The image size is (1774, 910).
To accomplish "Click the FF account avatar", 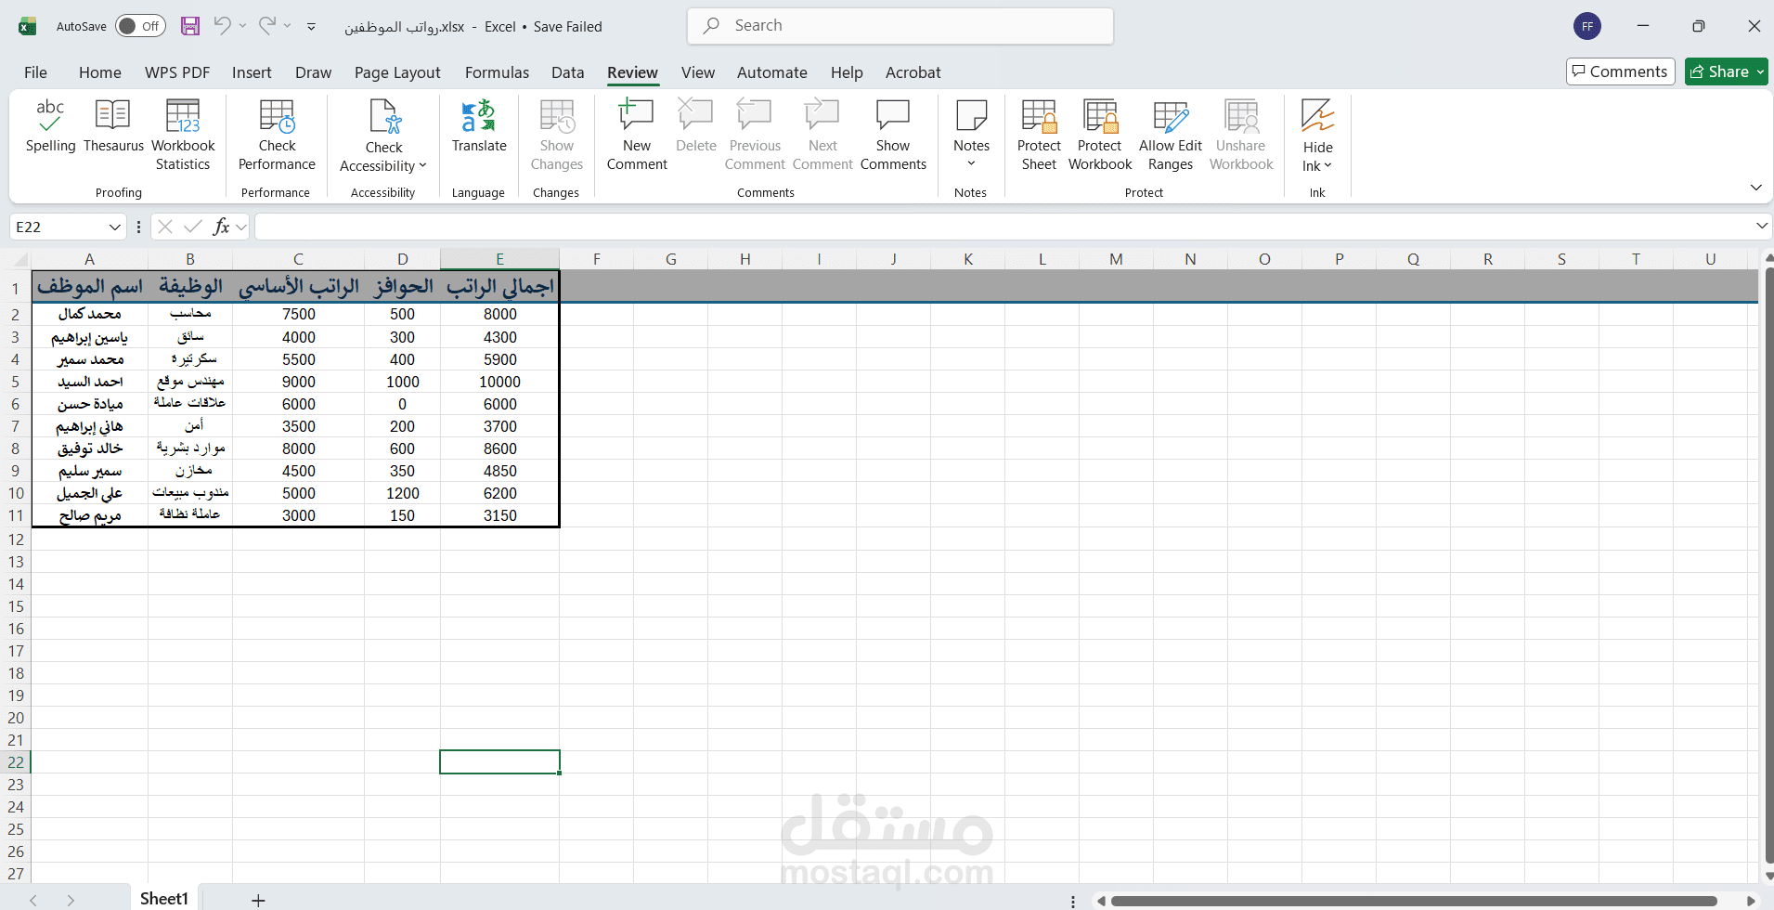I will tap(1587, 26).
